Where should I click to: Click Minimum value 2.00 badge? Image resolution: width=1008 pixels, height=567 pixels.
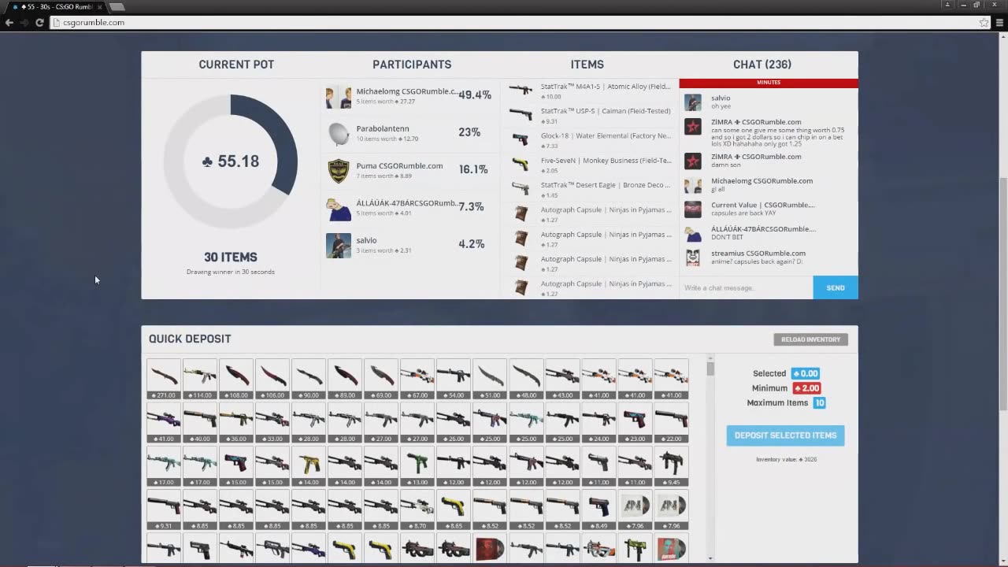pyautogui.click(x=806, y=388)
